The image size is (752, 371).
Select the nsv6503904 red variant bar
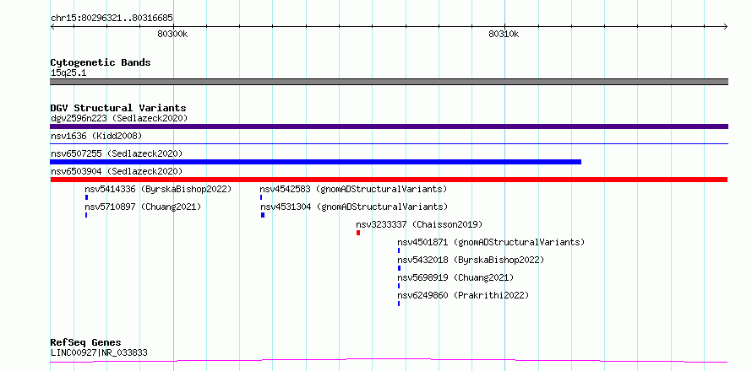pyautogui.click(x=389, y=180)
